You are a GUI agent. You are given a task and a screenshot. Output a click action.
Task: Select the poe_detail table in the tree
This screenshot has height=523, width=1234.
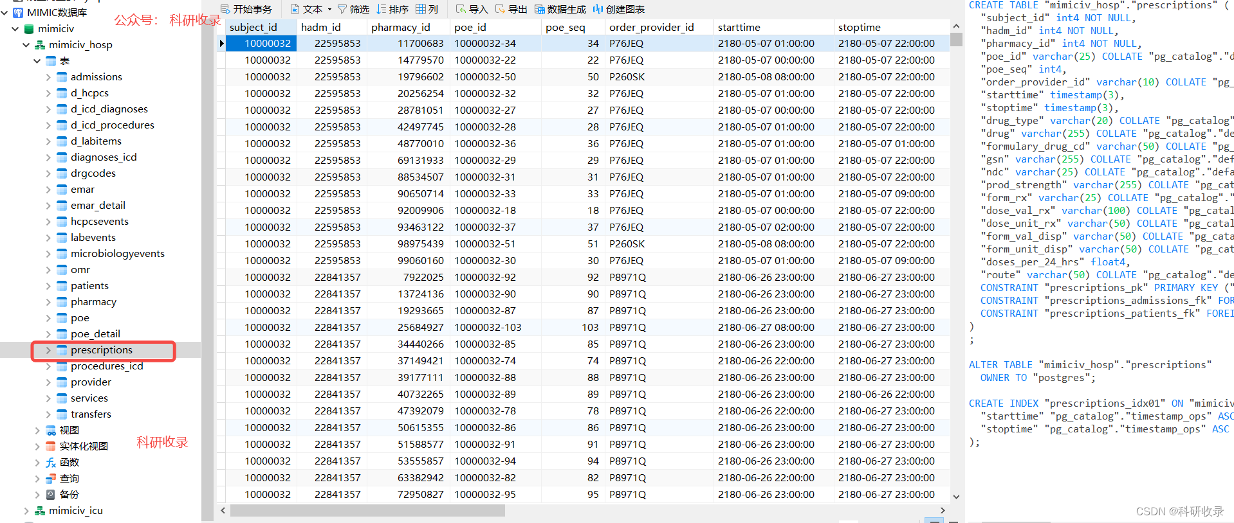point(95,334)
